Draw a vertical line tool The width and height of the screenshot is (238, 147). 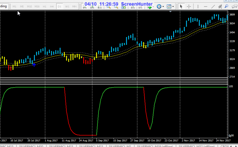(198, 7)
